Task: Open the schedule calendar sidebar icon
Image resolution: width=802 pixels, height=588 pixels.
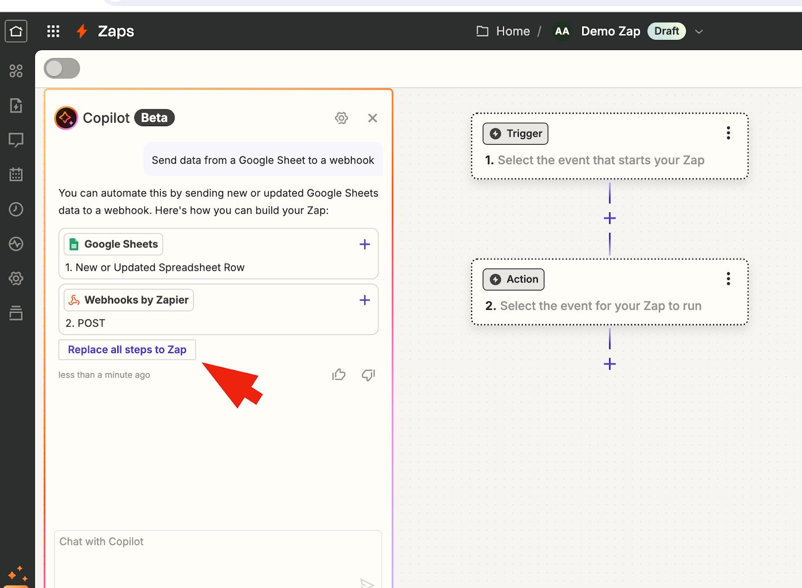Action: (x=16, y=174)
